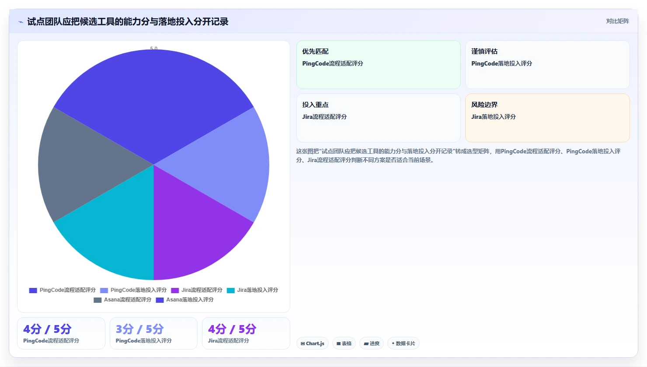Open the 优先匹配 matrix card
This screenshot has height=367, width=647.
click(x=379, y=65)
